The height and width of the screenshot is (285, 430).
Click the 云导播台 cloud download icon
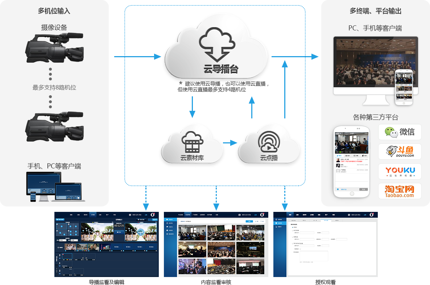point(217,44)
